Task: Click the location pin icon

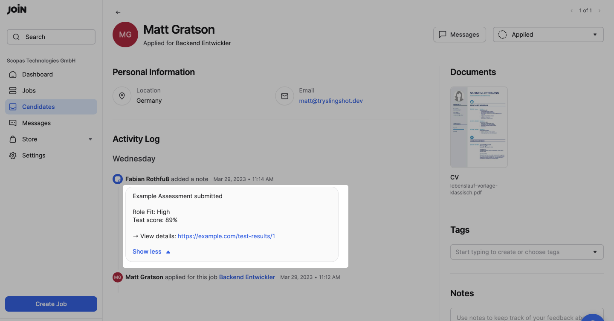Action: point(122,96)
